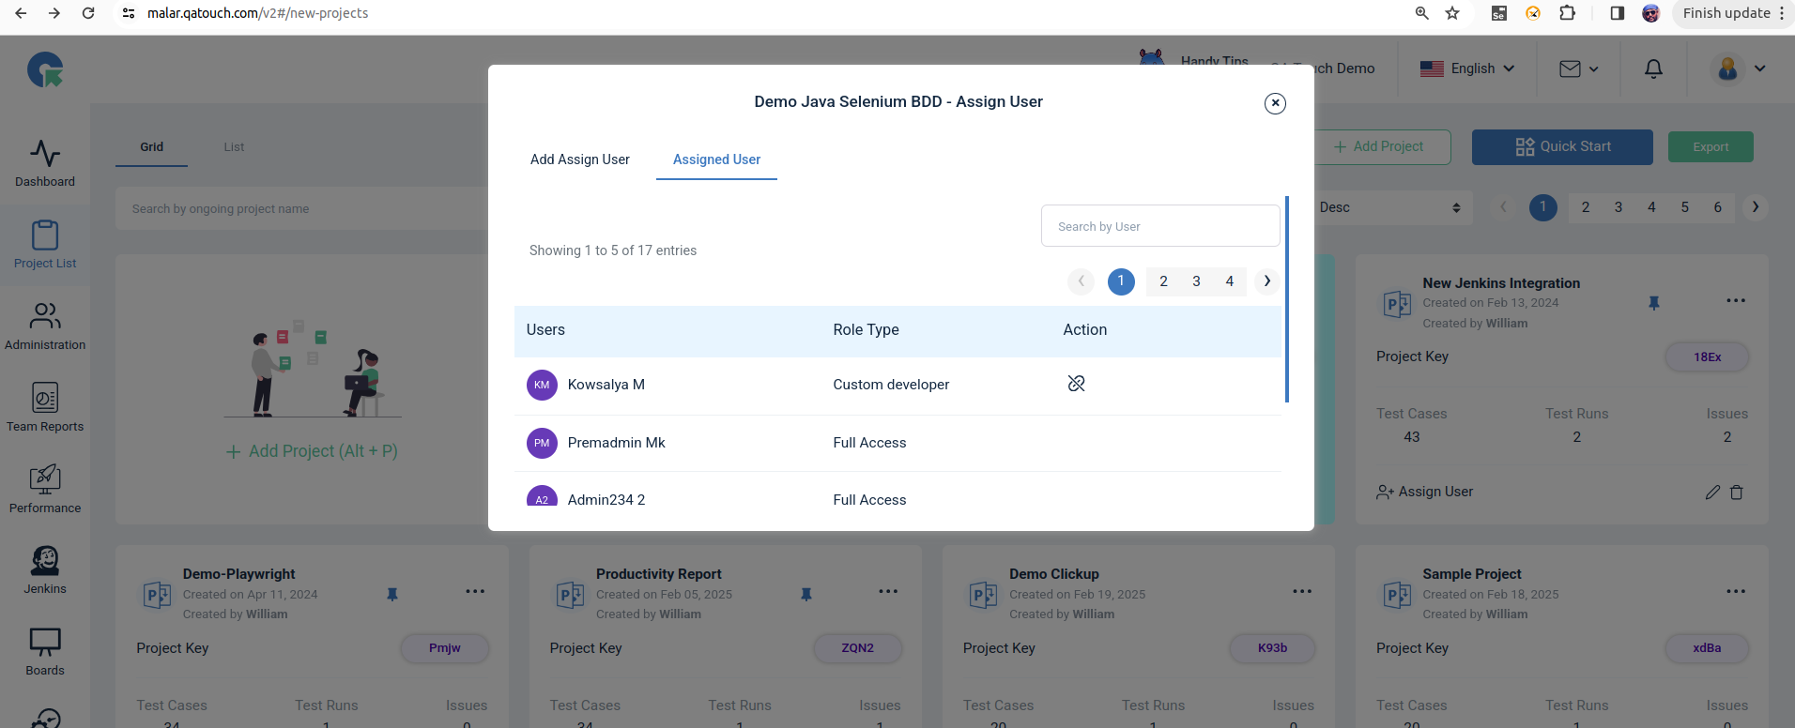Click the QA Touch logo

[x=45, y=70]
